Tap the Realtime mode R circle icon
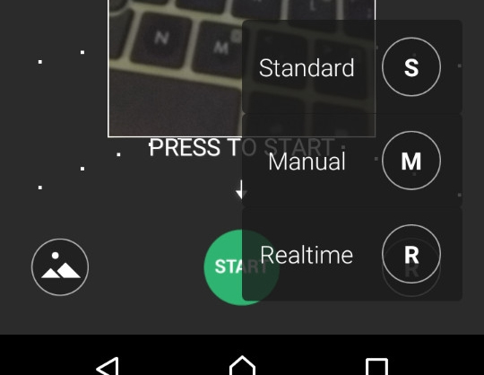This screenshot has width=484, height=375. [411, 254]
